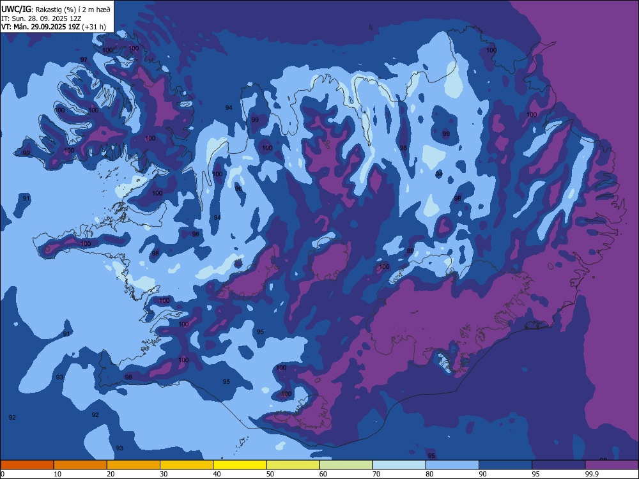Pick the pale green 60–70 legend swatch

click(x=346, y=465)
